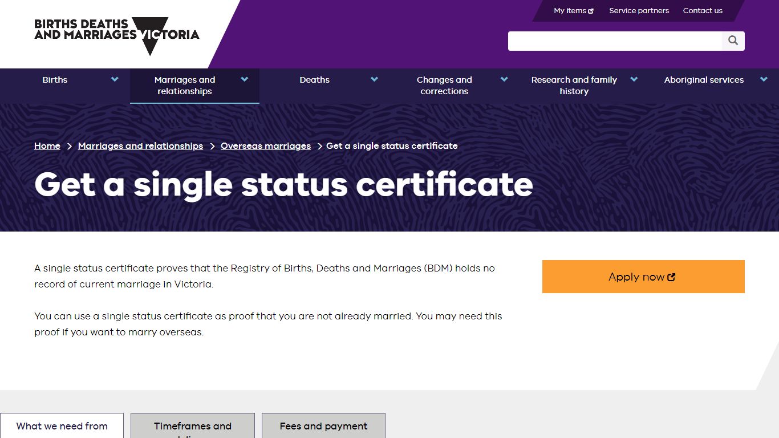
Task: Expand the Deaths menu chevron
Action: coord(374,79)
